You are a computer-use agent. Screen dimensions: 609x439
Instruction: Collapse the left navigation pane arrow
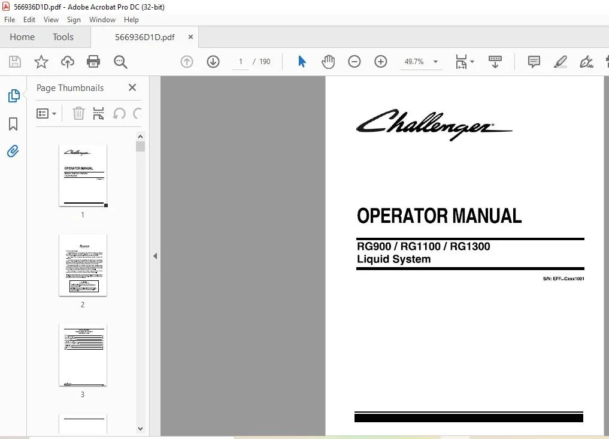pyautogui.click(x=155, y=256)
